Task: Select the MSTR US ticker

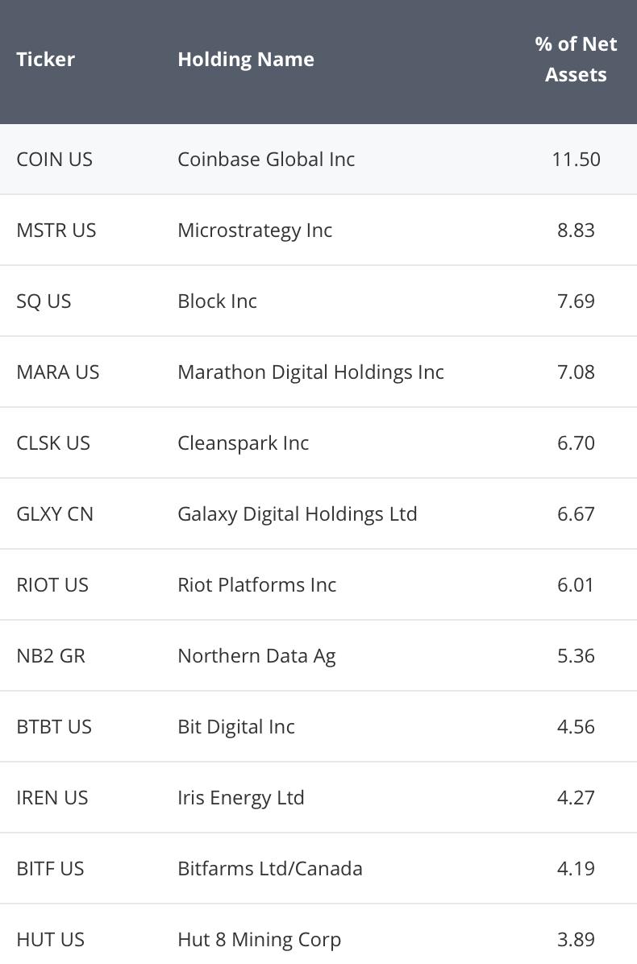Action: 56,230
